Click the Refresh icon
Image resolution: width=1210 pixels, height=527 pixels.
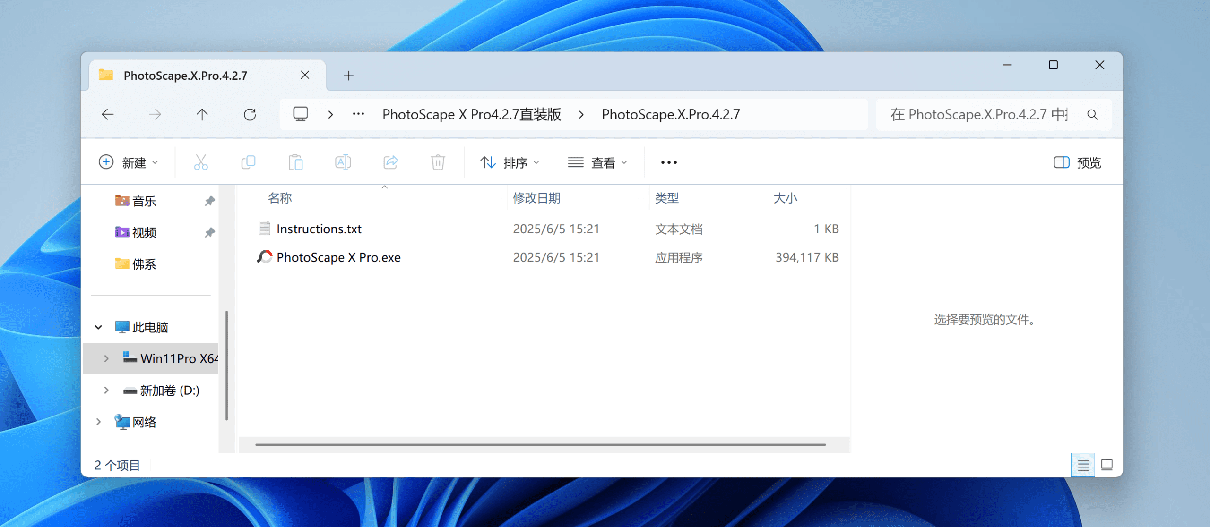click(250, 114)
